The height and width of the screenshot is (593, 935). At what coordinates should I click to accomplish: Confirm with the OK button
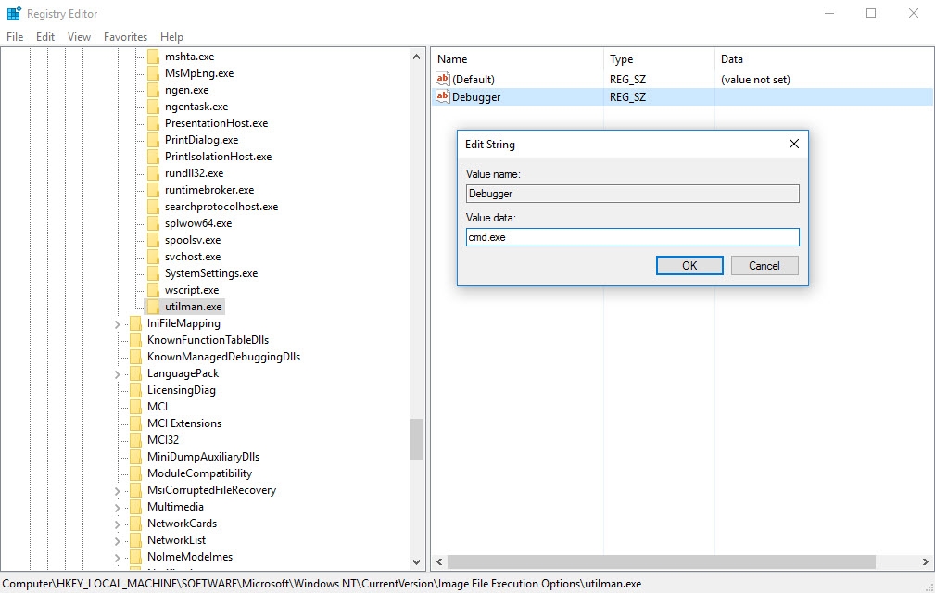[689, 265]
